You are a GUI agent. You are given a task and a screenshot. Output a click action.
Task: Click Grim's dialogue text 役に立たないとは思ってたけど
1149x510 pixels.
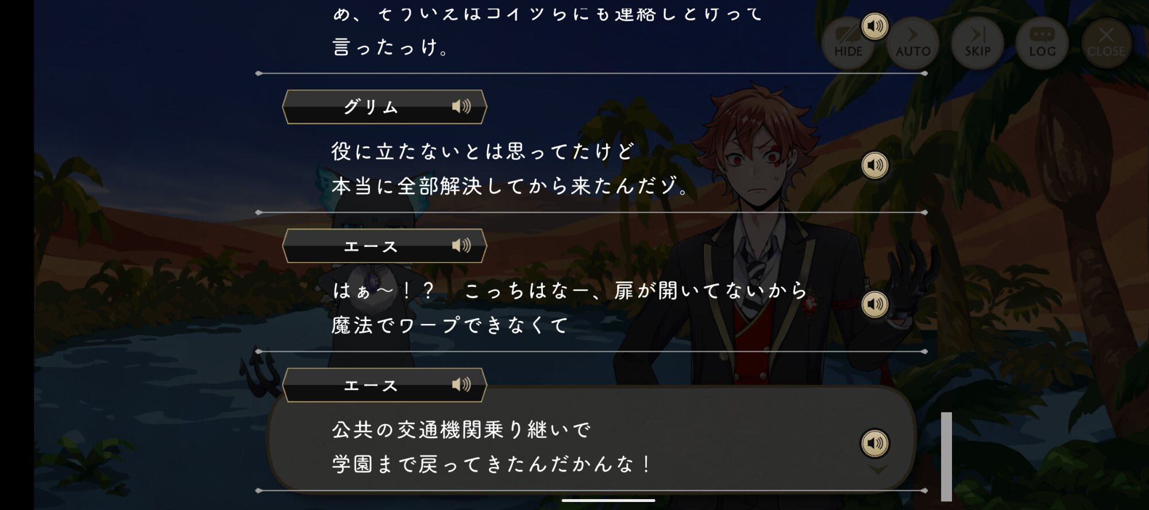pyautogui.click(x=483, y=152)
